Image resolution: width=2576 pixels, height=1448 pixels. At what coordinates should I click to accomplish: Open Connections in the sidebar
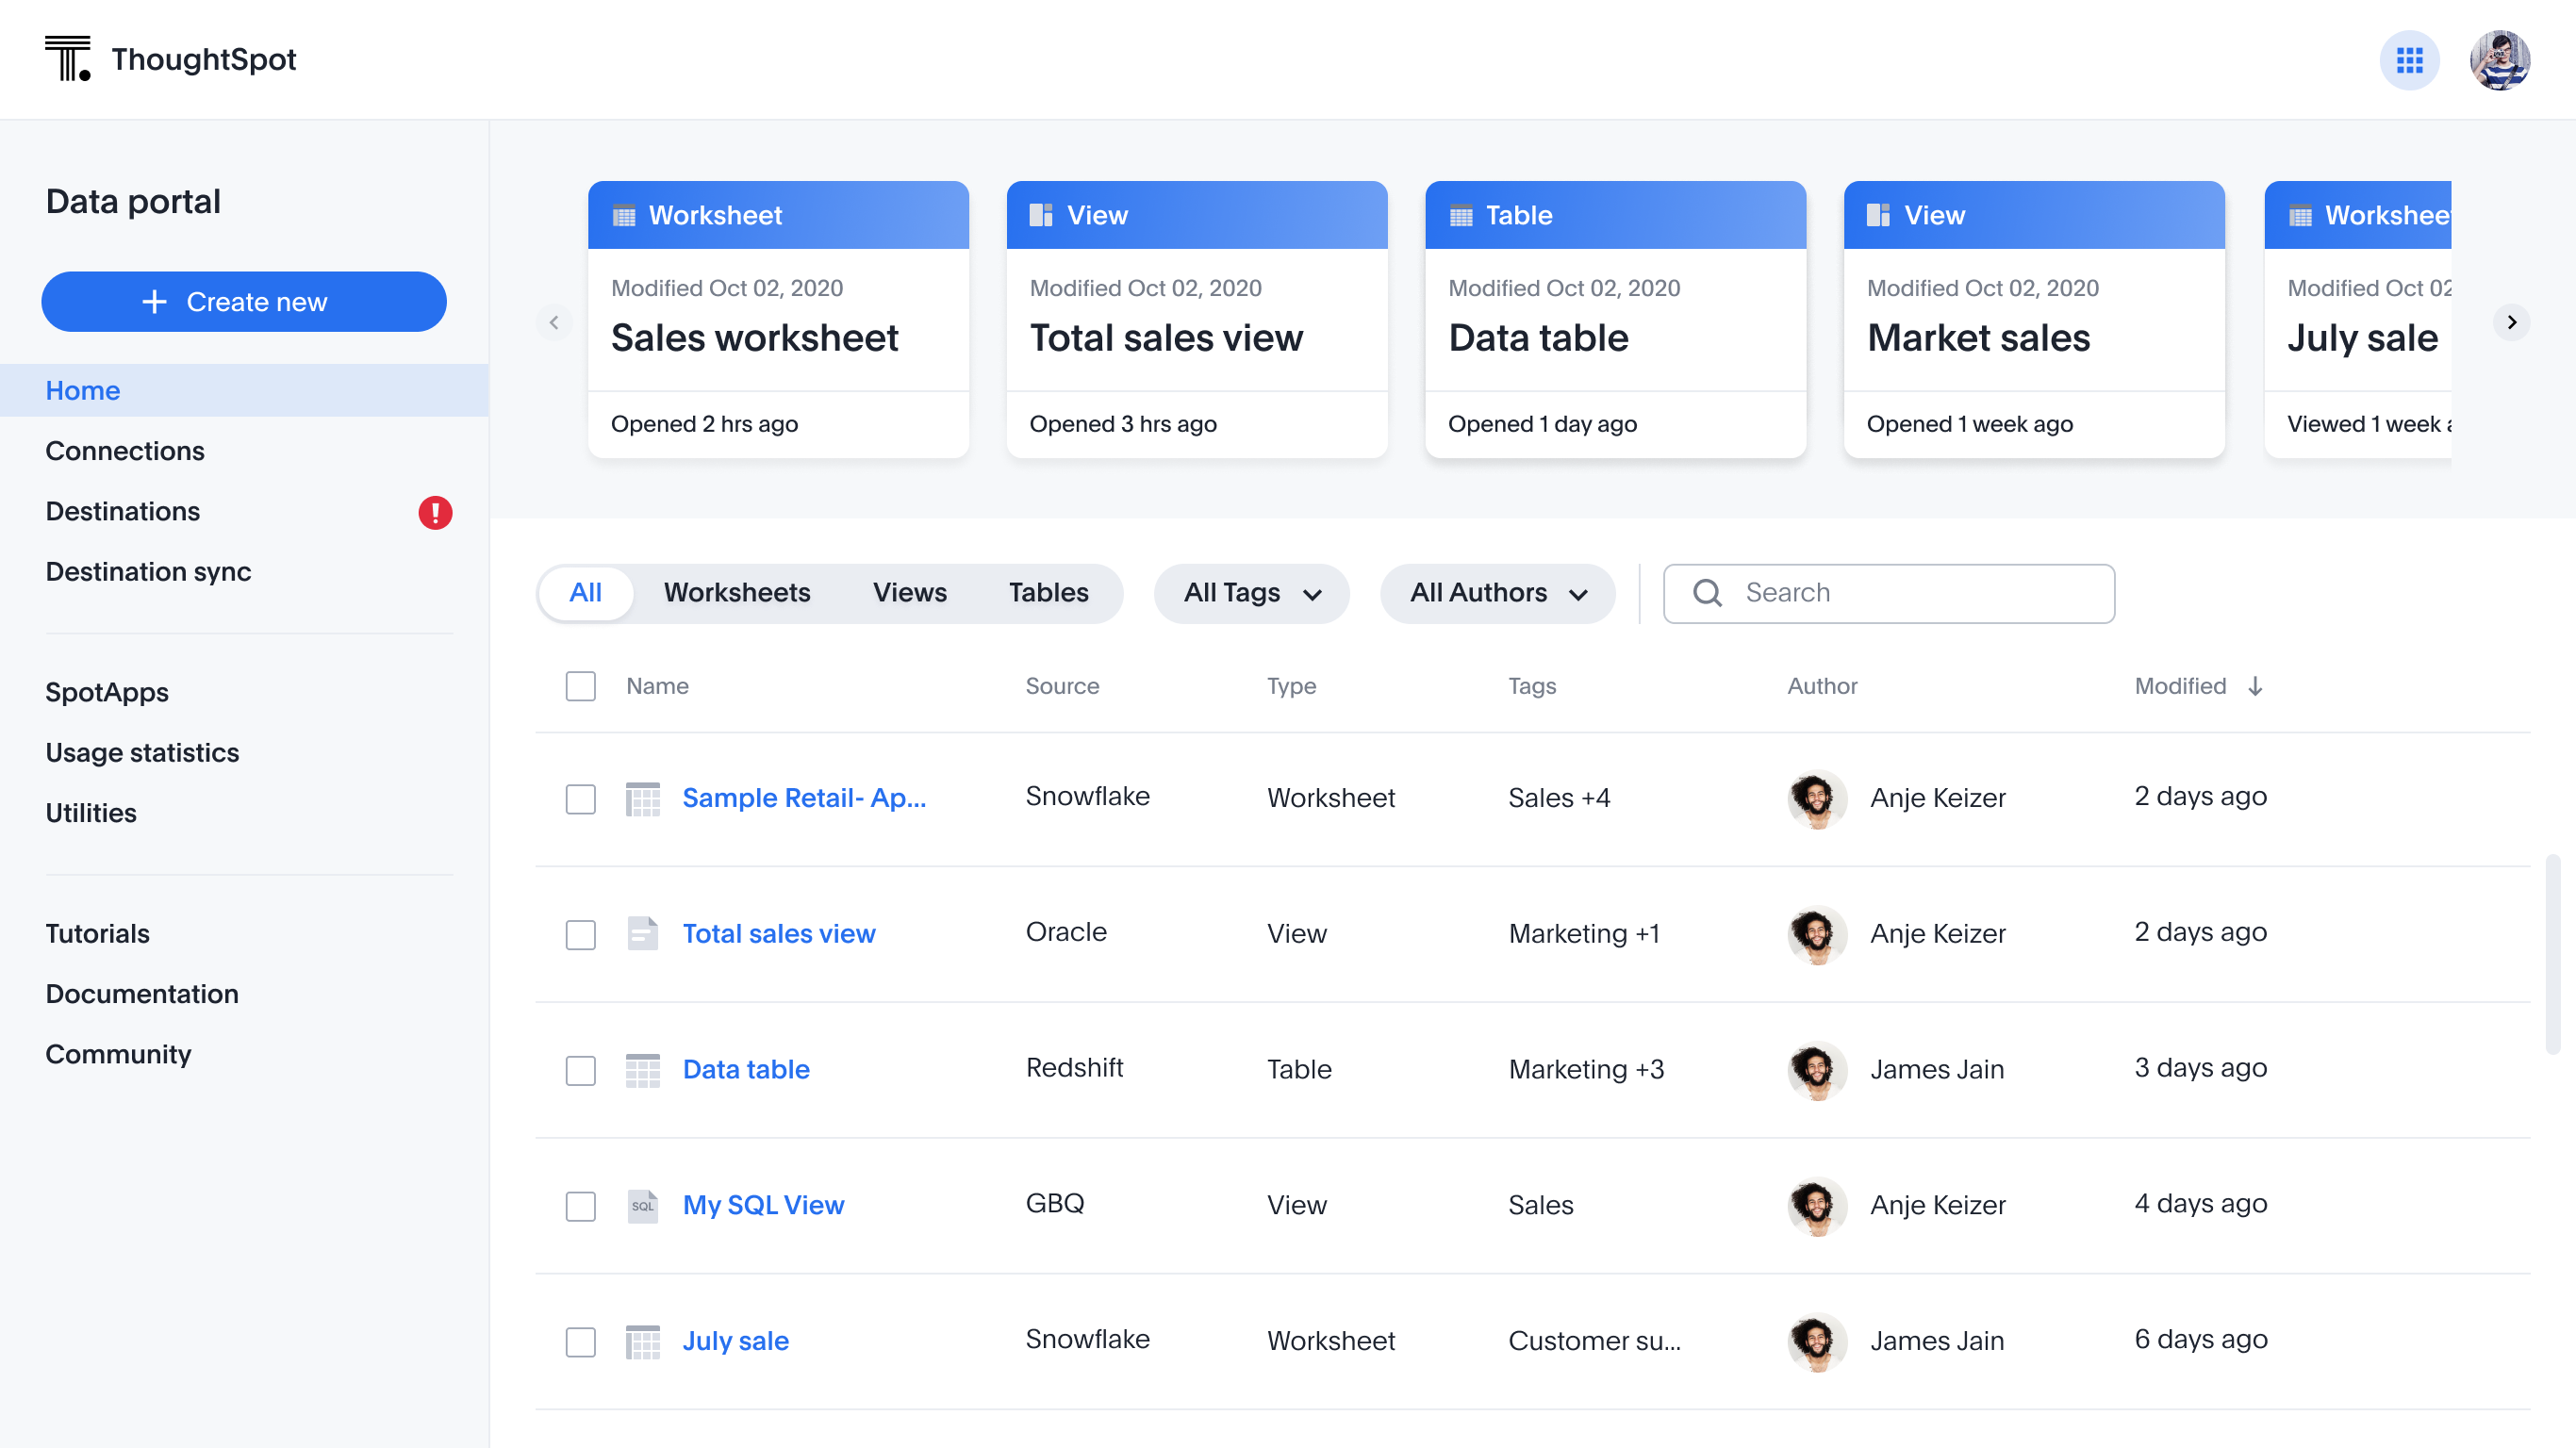coord(125,451)
